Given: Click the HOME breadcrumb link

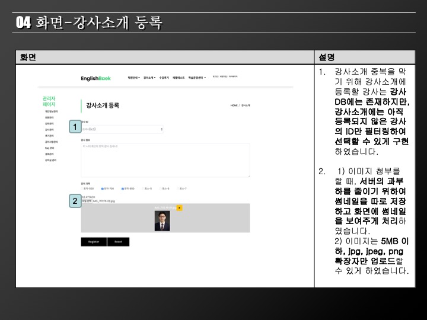Looking at the screenshot, I should pos(234,105).
